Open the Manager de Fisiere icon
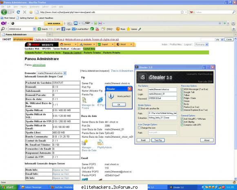 click(84, 100)
